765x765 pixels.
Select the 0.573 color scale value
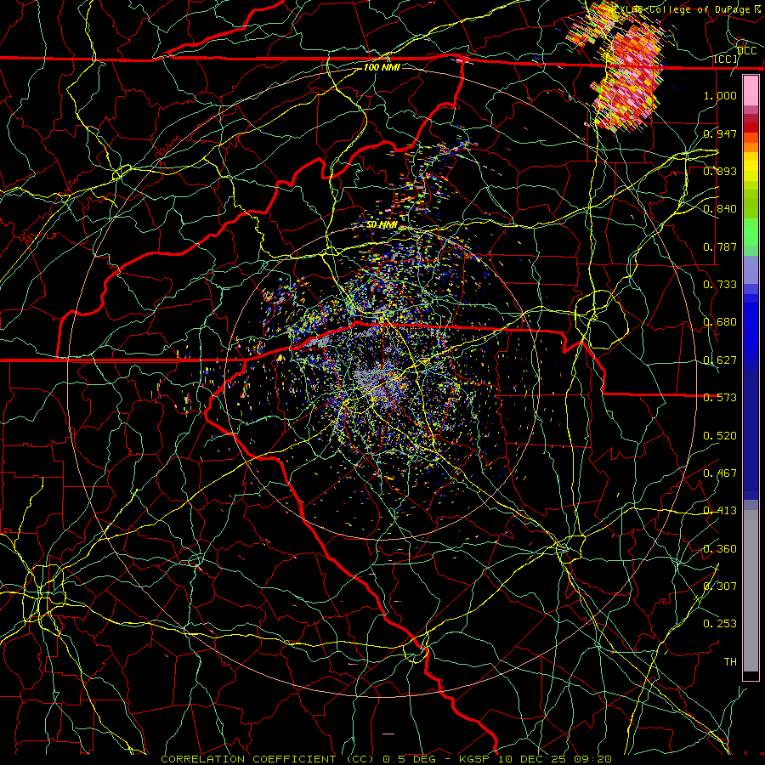click(720, 398)
